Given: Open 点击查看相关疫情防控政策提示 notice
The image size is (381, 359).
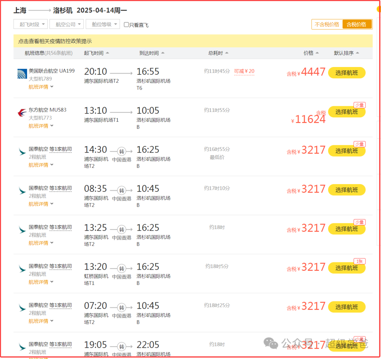Looking at the screenshot, I should point(55,41).
